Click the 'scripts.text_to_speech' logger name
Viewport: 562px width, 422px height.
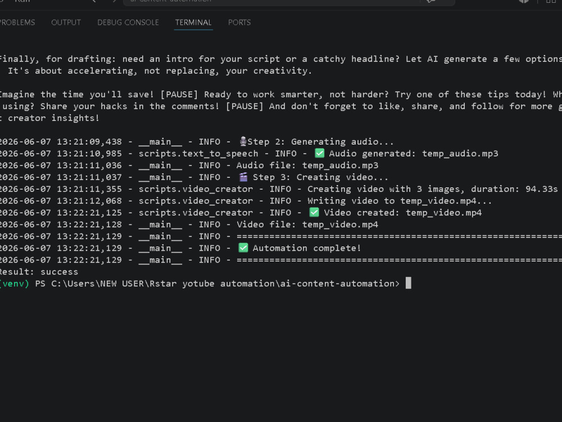tap(198, 153)
